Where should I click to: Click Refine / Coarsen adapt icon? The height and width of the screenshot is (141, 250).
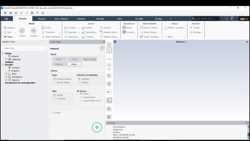[166, 28]
